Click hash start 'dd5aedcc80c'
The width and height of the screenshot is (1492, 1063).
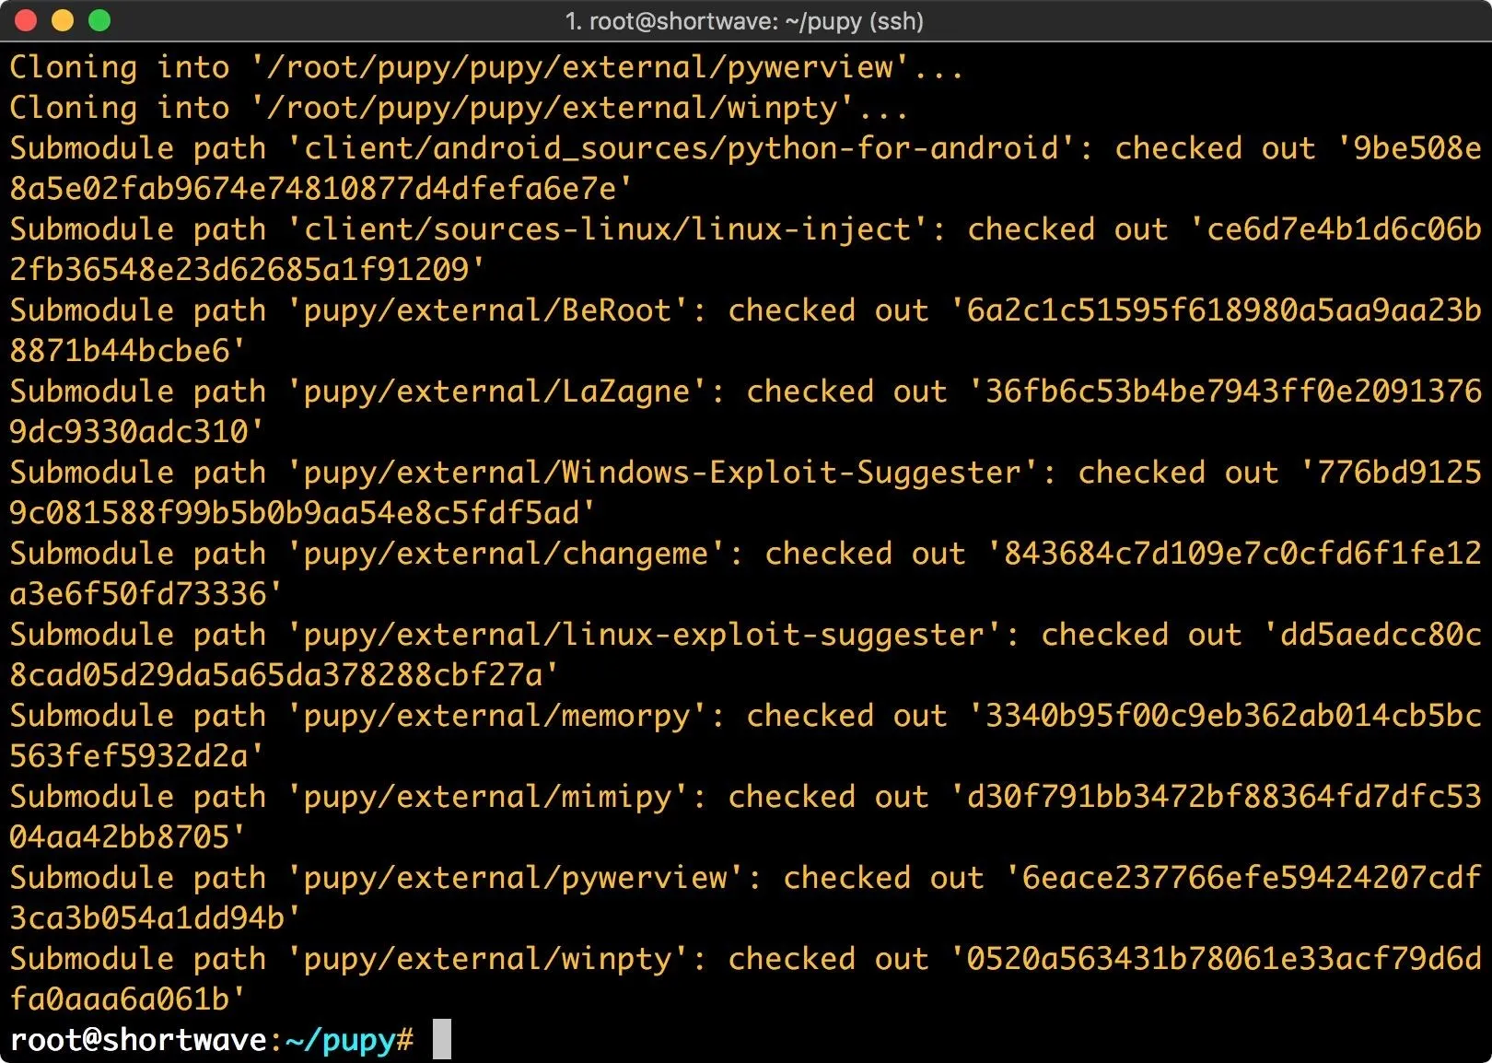(x=1381, y=635)
